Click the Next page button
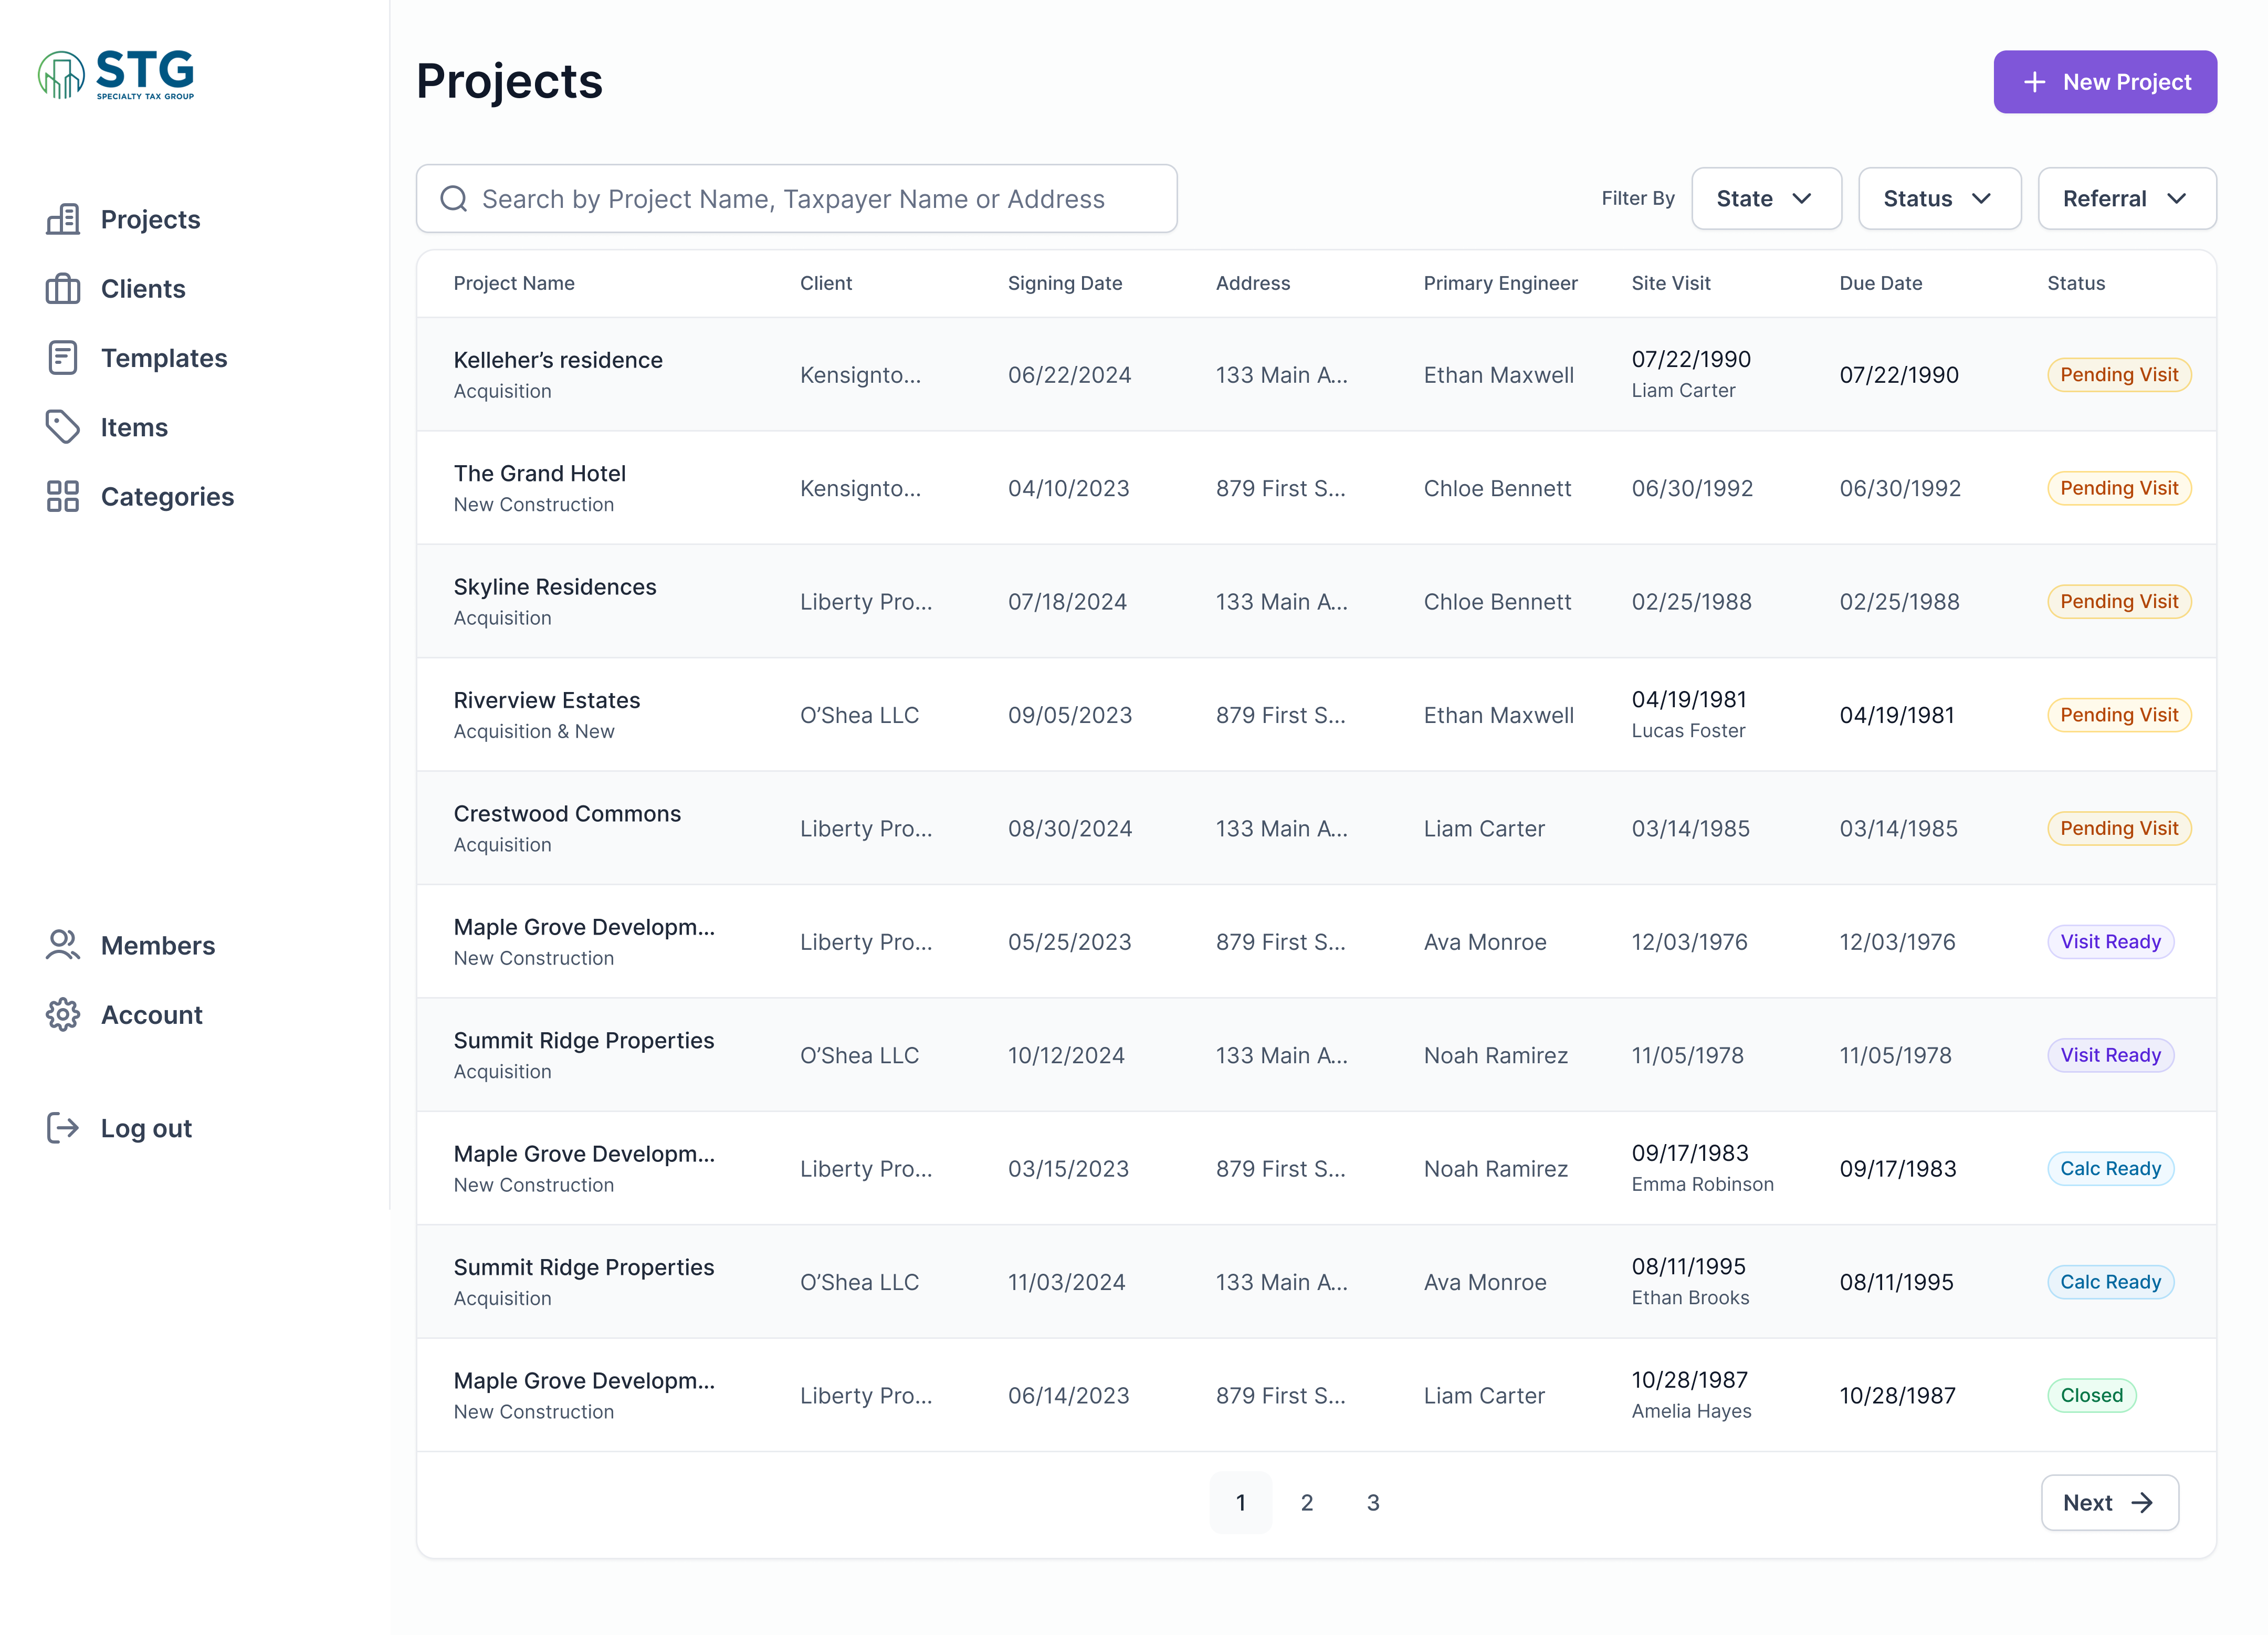Viewport: 2268px width, 1635px height. tap(2109, 1502)
